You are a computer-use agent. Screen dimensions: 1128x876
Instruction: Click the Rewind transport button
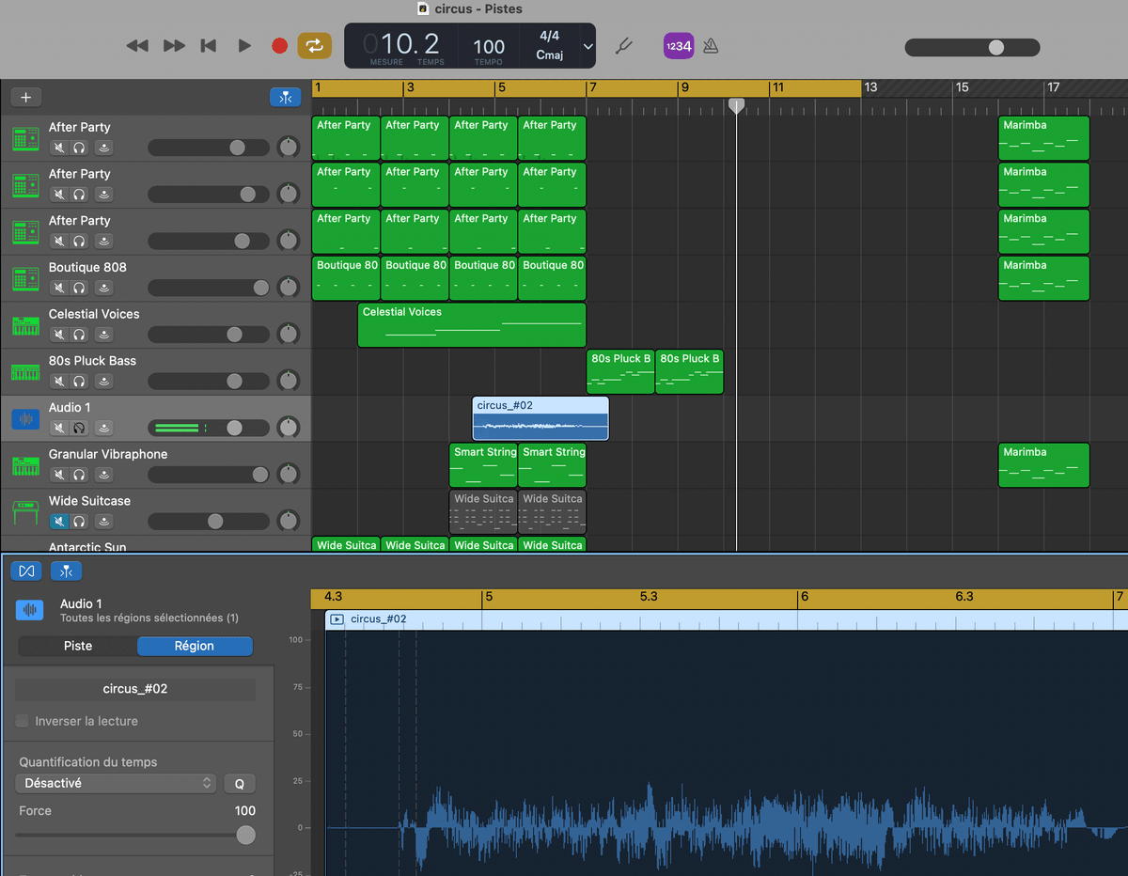(137, 45)
